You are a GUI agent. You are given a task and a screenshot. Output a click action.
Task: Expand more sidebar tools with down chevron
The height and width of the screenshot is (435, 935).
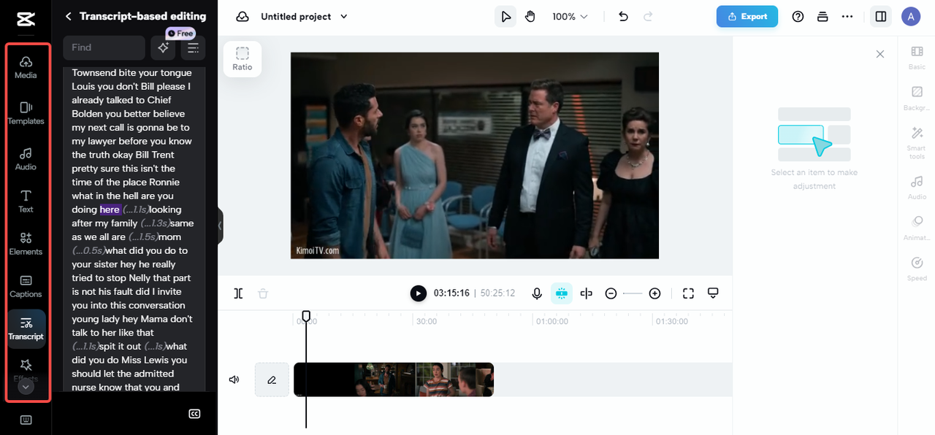pyautogui.click(x=26, y=387)
